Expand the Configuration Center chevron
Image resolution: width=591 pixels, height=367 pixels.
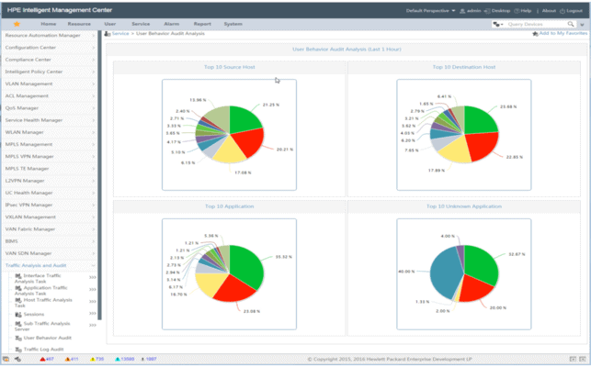point(93,48)
